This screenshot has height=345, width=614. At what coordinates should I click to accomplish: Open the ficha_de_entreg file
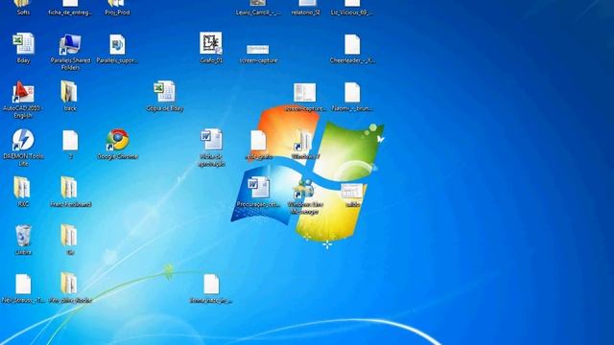(70, 8)
